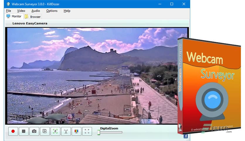Enable motion detection running-man icon

tap(55, 131)
